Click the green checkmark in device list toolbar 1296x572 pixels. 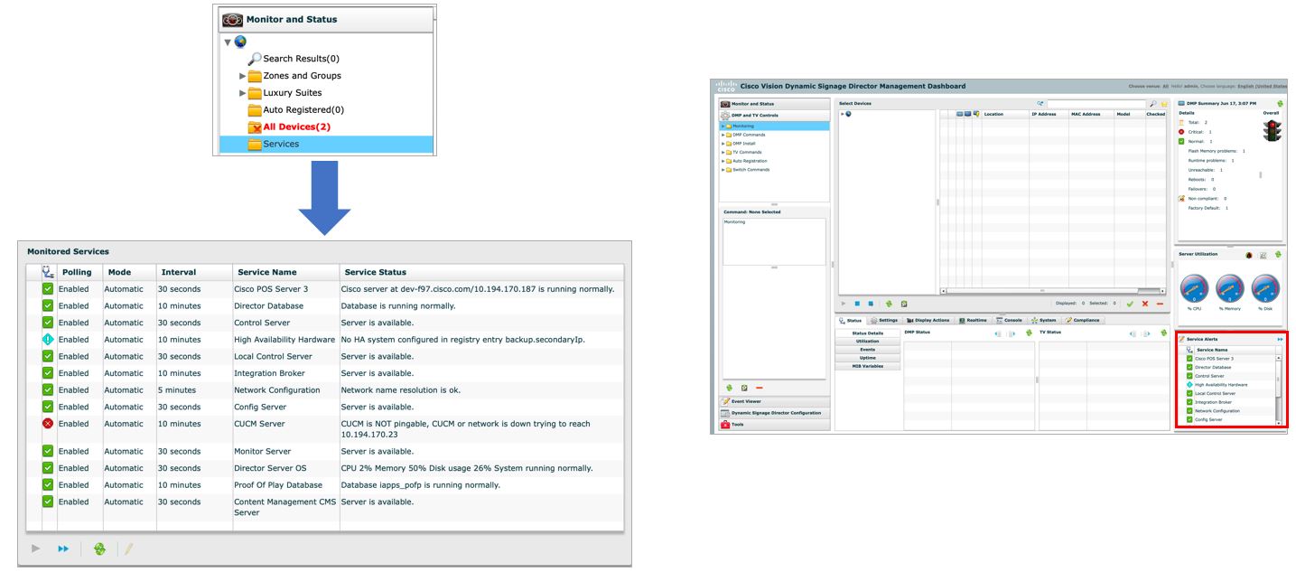[1130, 304]
